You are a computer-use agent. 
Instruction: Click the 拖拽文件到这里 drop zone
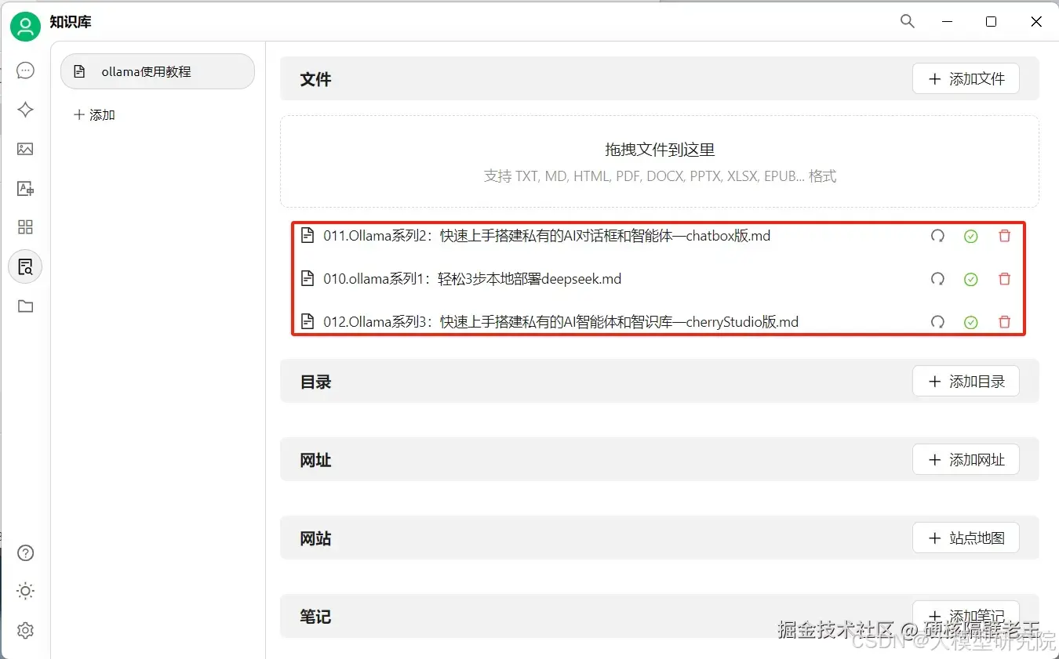click(660, 161)
